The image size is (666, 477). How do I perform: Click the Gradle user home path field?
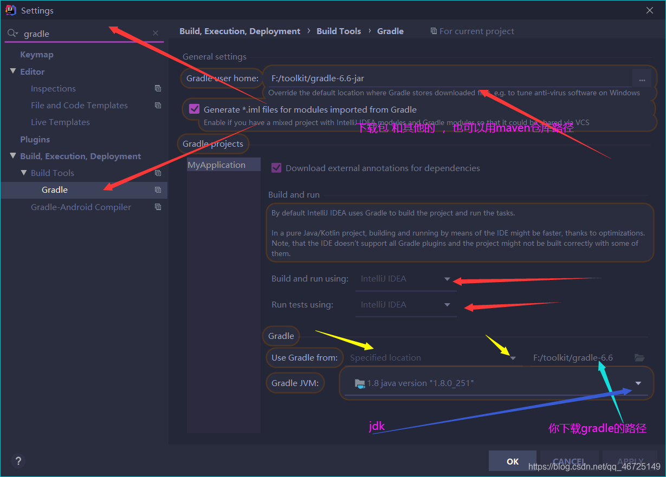(x=449, y=79)
